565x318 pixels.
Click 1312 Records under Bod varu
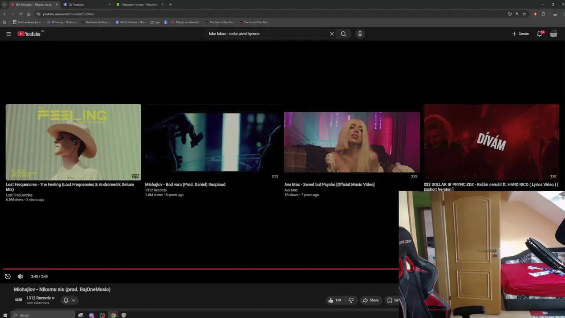pos(156,190)
